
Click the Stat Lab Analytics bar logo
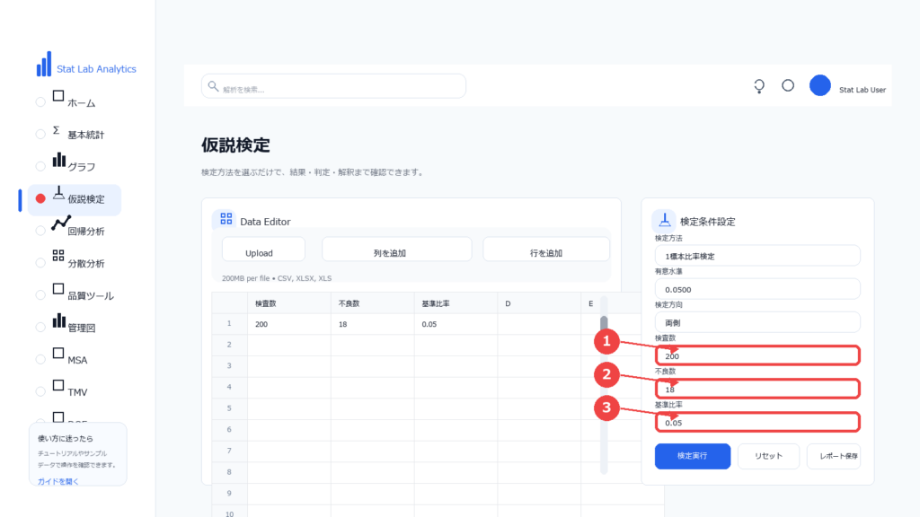pos(44,64)
